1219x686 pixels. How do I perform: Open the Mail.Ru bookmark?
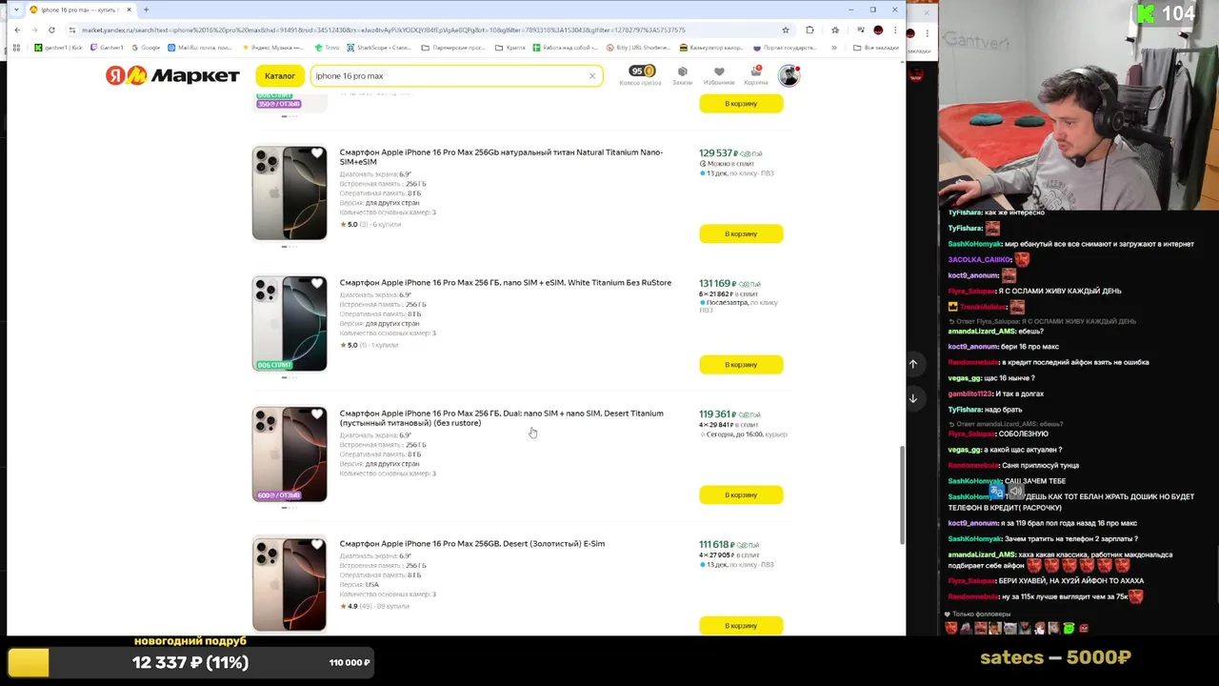(x=200, y=48)
